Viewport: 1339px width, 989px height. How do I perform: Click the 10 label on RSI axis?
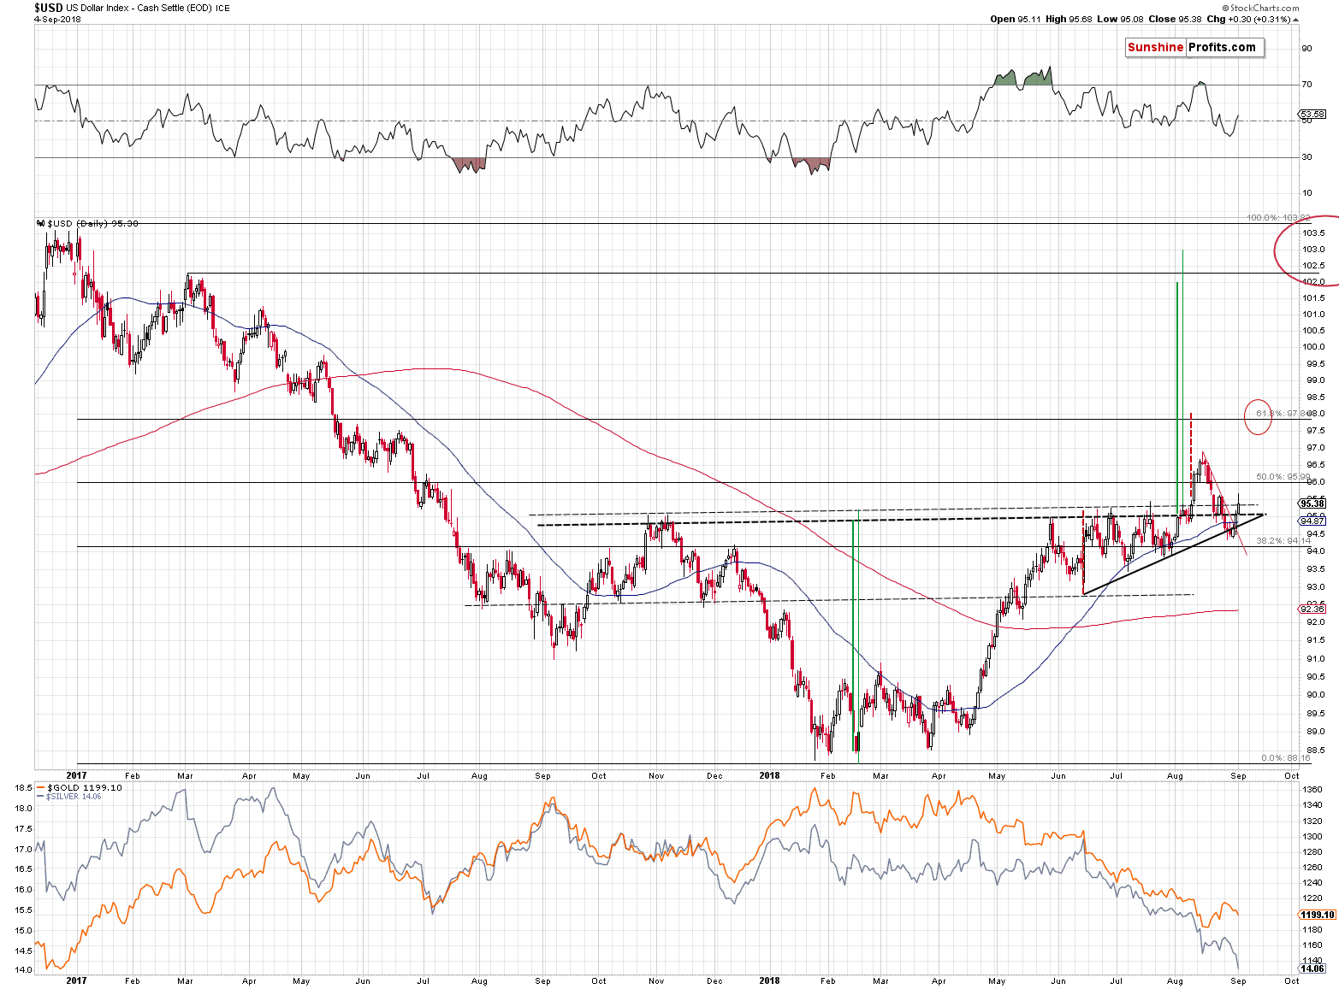[1306, 192]
